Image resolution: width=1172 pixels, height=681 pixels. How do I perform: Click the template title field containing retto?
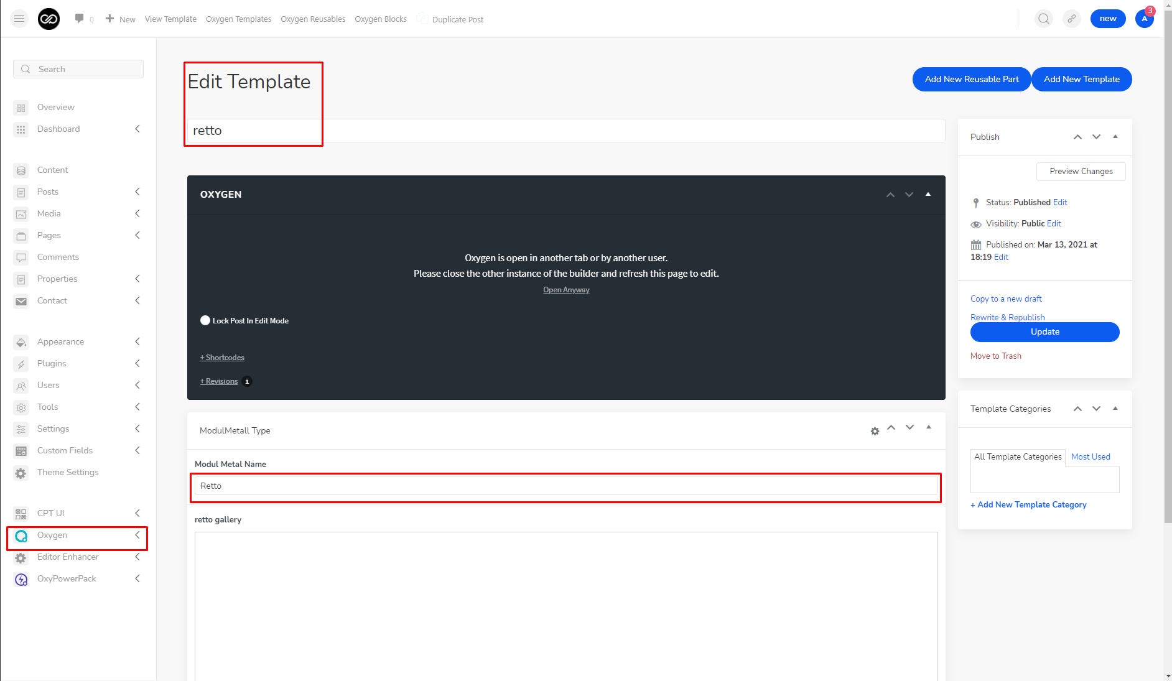(566, 131)
